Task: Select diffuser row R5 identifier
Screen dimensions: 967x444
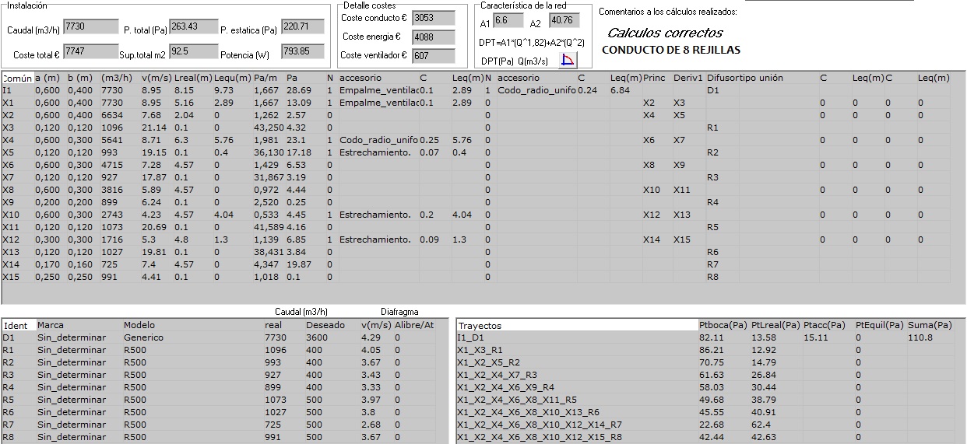Action: click(9, 400)
